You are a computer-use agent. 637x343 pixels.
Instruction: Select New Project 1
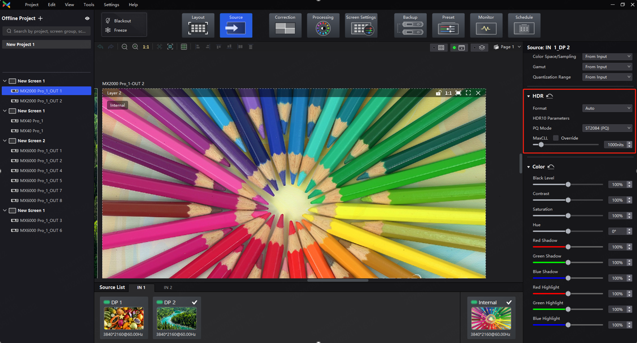coord(47,45)
